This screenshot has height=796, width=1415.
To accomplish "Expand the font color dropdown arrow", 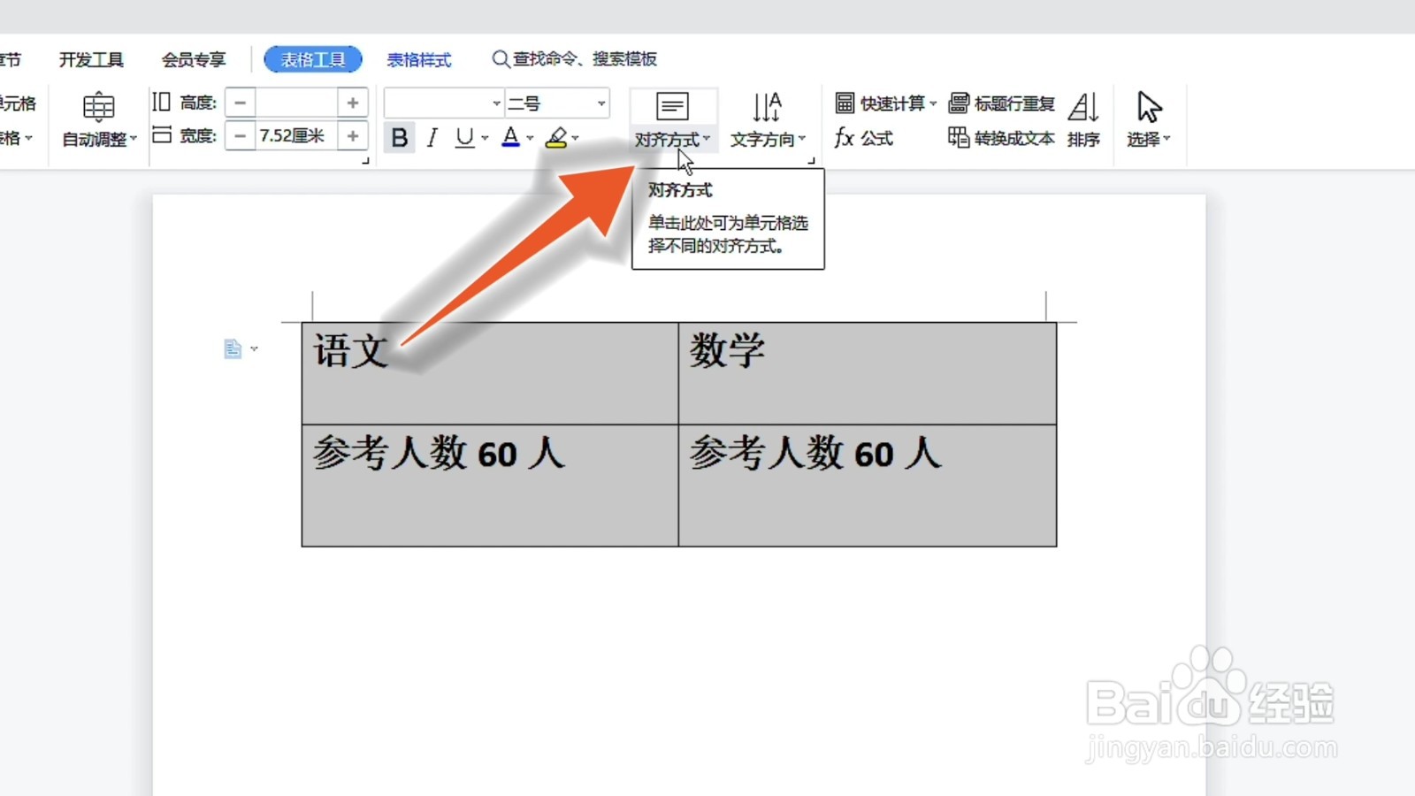I will tap(530, 138).
